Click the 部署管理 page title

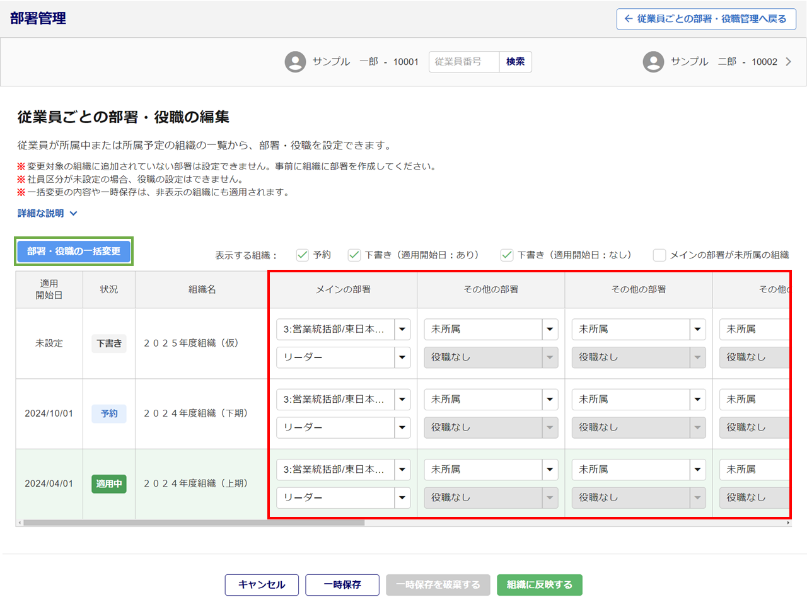pos(38,18)
